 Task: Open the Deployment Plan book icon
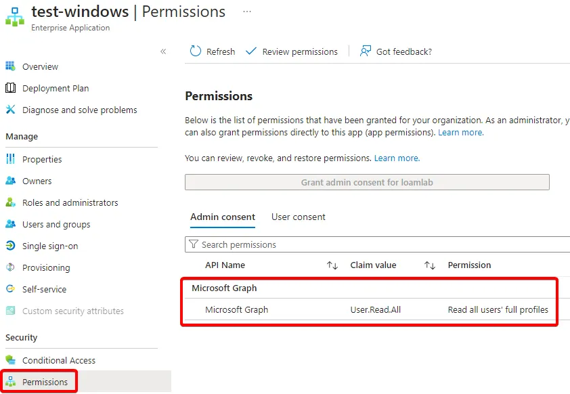pos(10,88)
